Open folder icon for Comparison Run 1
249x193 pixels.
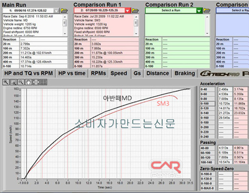[x=135, y=11]
